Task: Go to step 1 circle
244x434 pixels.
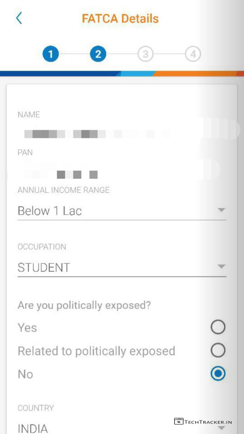Action: [x=51, y=54]
